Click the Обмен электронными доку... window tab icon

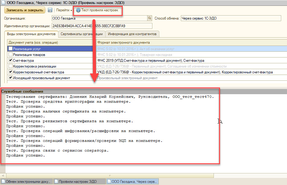(x=3, y=182)
